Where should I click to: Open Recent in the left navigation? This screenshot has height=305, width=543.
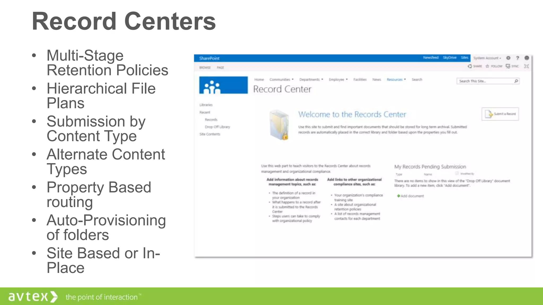pos(205,112)
